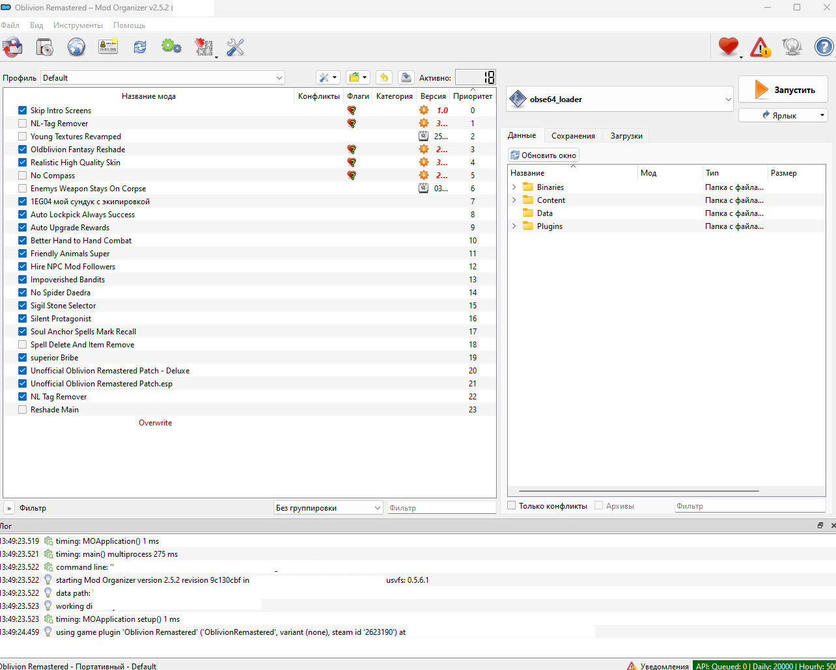The width and height of the screenshot is (836, 670).
Task: Enable Spell Delete And Item Remove checkbox
Action: [23, 345]
